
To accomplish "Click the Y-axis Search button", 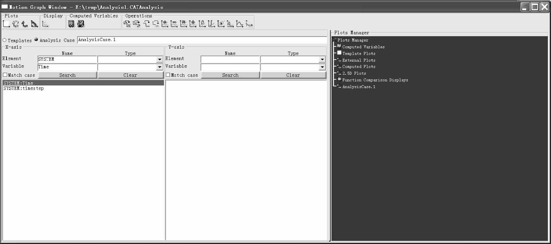I will pyautogui.click(x=230, y=75).
